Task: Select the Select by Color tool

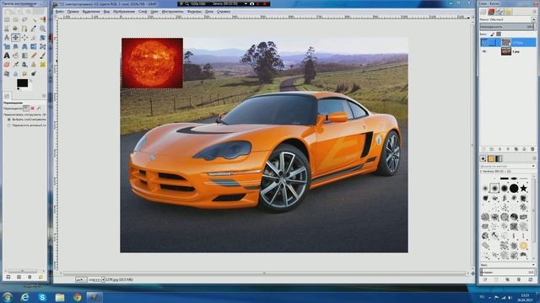Action: click(42, 19)
